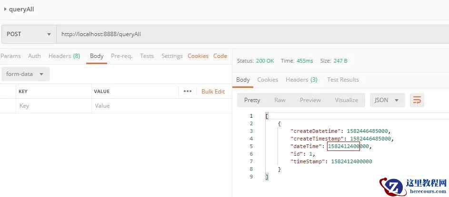Switch to the Params tab

pyautogui.click(x=10, y=56)
